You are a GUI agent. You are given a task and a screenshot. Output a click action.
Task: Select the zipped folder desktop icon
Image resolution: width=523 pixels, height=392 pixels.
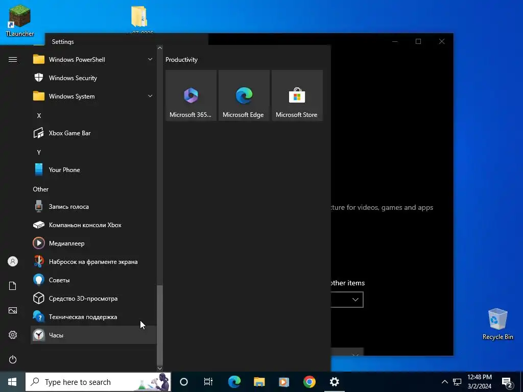(x=139, y=19)
